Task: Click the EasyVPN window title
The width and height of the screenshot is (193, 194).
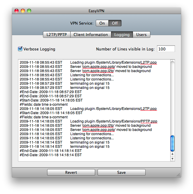Action: [x=96, y=11]
